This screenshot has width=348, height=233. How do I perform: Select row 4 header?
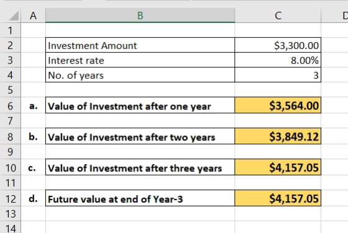(x=10, y=75)
